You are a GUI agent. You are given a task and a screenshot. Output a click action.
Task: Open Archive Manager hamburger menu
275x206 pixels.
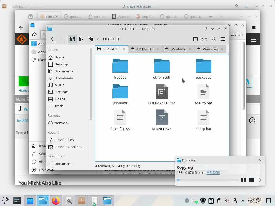coord(247,6)
